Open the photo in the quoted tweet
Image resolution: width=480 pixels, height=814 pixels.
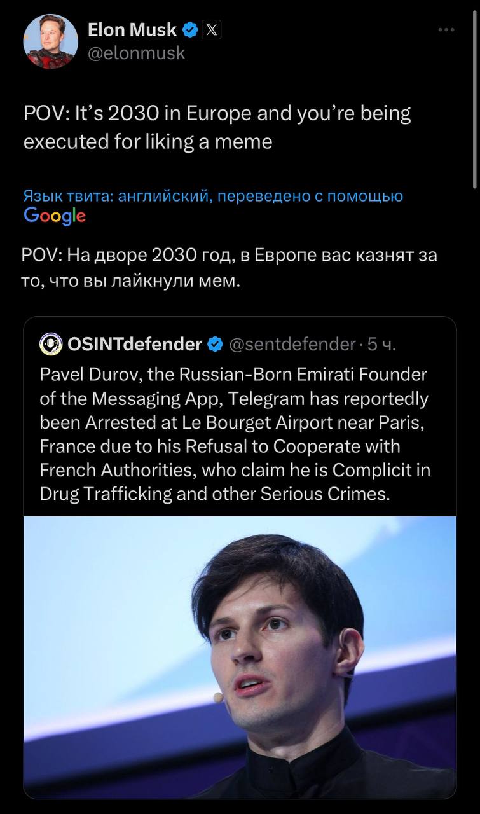[x=240, y=655]
